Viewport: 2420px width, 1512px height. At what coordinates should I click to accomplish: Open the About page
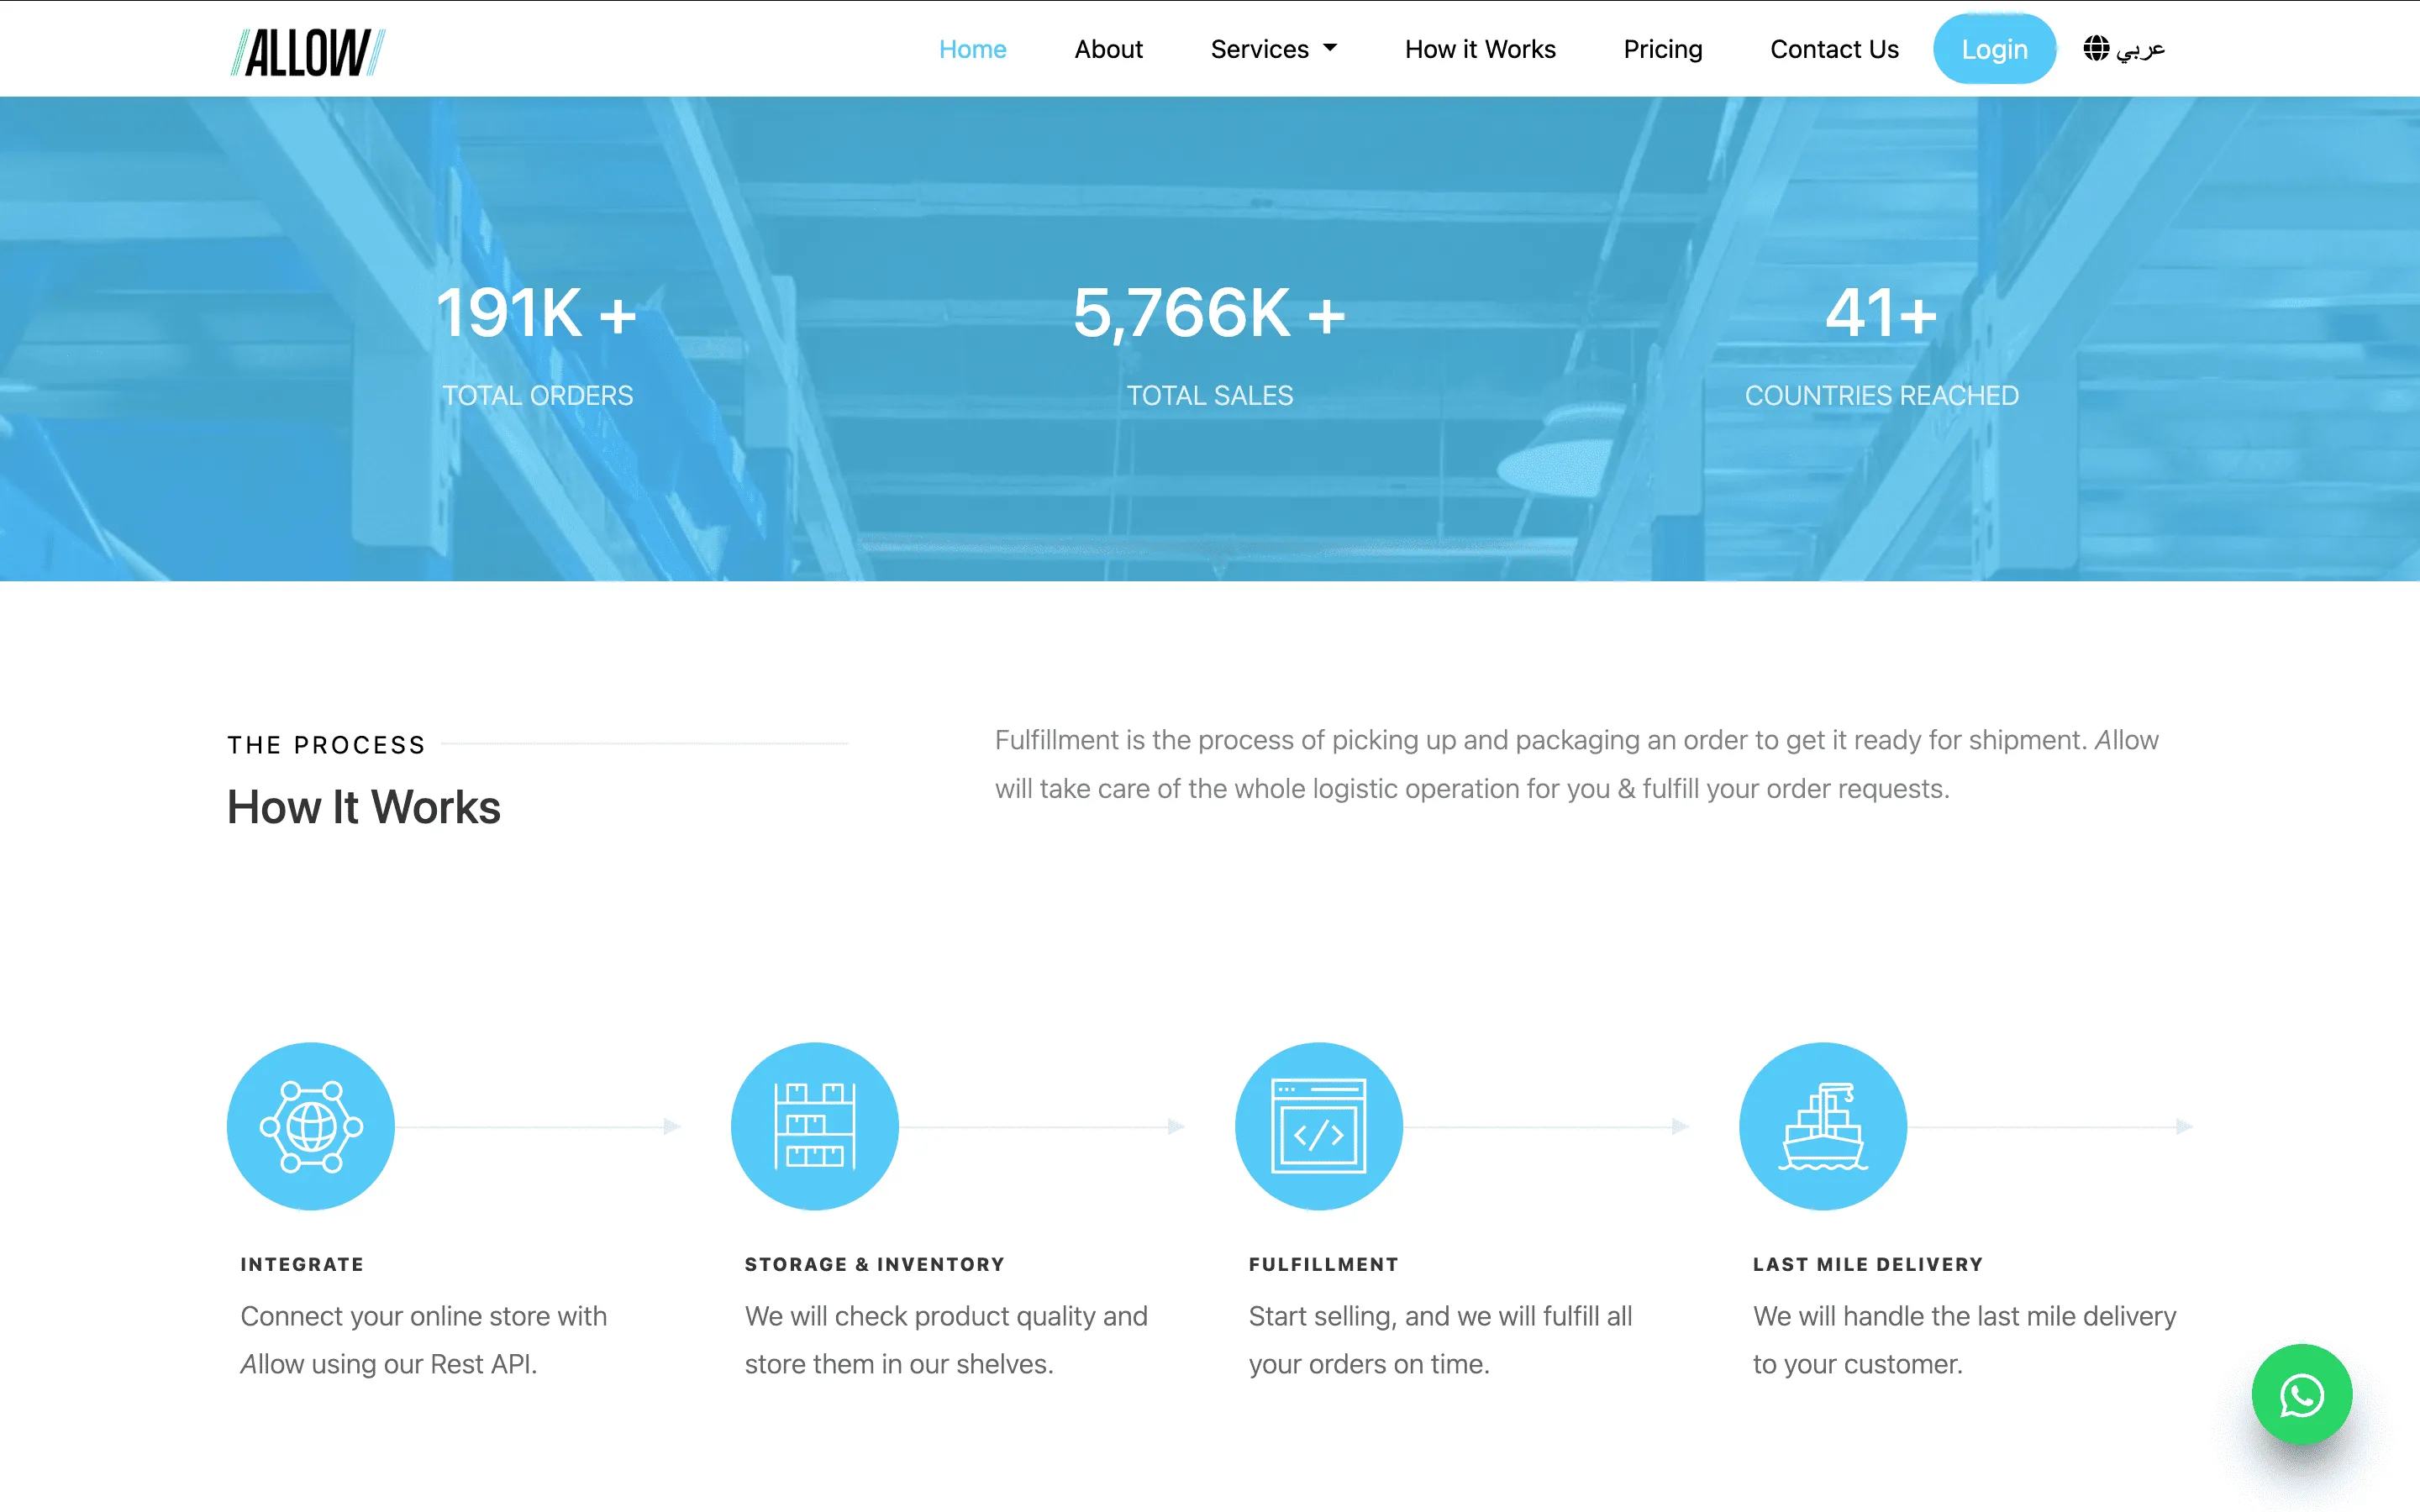(x=1108, y=49)
